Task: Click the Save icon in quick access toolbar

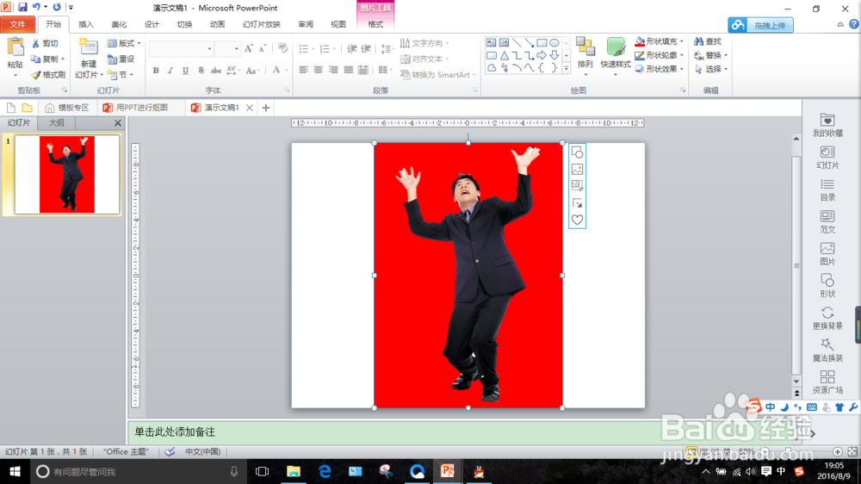Action: [22, 7]
